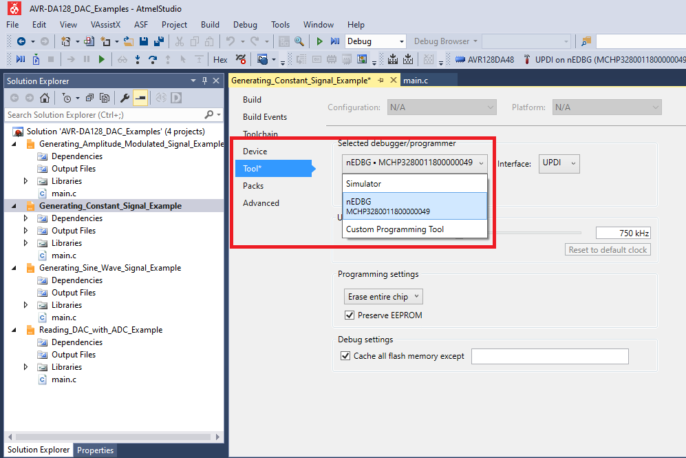Open the Erase entire chip dropdown
The height and width of the screenshot is (458, 686).
pos(383,296)
